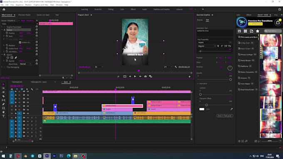Expand the Time Remapping section

coord(2,67)
